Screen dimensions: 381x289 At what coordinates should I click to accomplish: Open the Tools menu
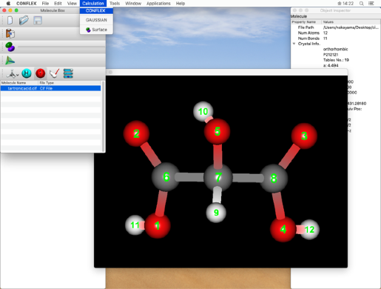[115, 4]
